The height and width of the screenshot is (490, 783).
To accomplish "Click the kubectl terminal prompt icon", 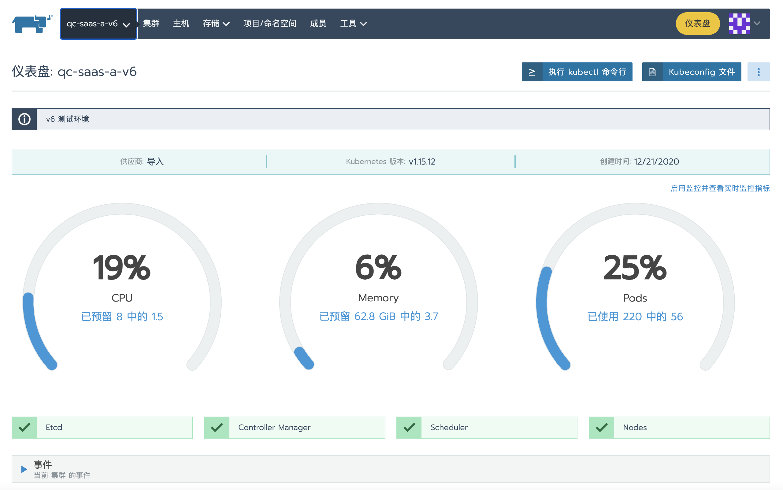I will [532, 72].
